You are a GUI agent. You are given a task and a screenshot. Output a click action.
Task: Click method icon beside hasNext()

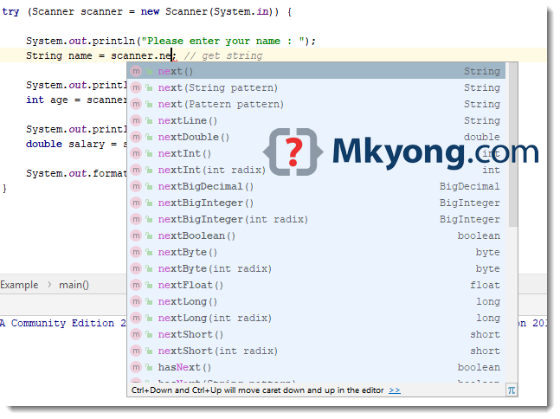point(136,367)
